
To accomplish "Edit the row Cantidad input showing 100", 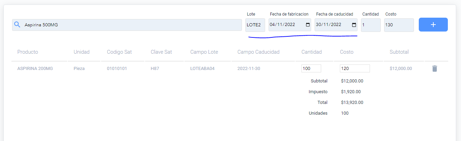I will click(311, 69).
